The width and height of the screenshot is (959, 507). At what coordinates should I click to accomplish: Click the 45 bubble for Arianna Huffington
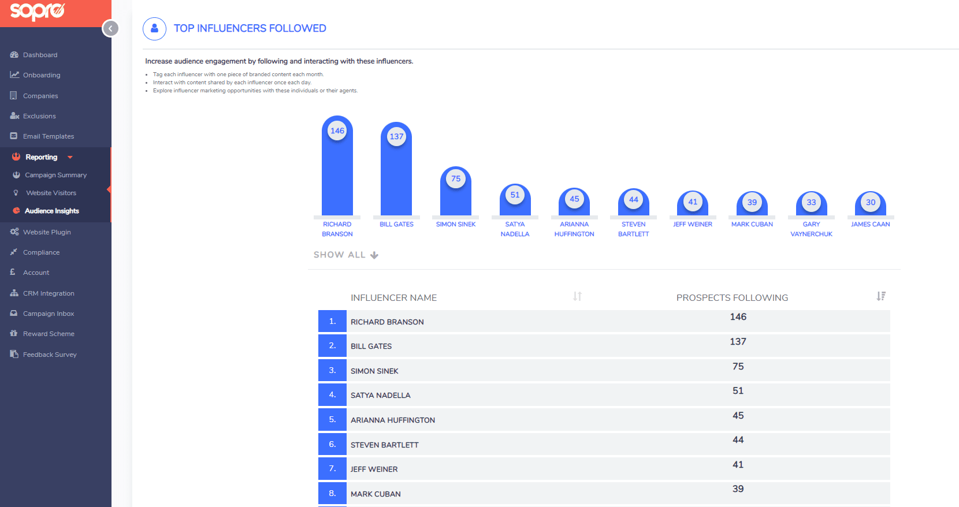(x=574, y=199)
